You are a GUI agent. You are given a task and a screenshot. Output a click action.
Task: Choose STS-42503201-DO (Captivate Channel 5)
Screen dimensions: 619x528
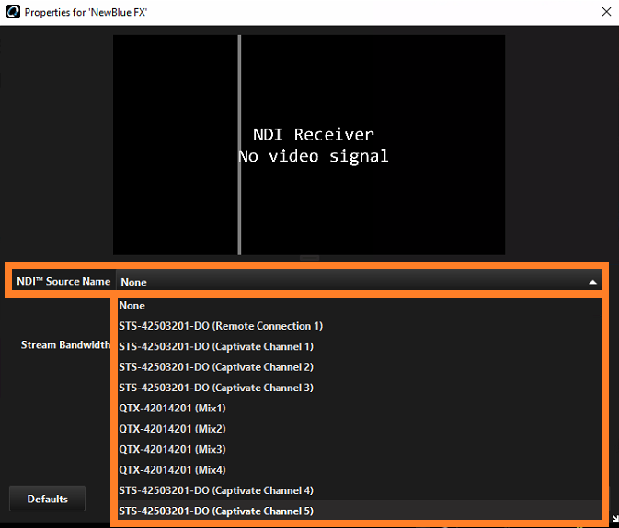point(360,511)
